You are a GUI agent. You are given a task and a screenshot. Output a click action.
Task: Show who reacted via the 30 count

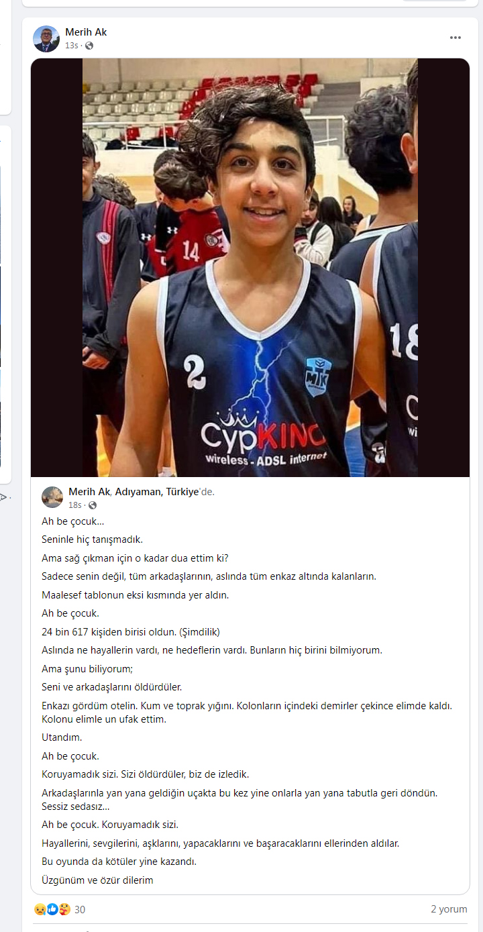pos(80,910)
